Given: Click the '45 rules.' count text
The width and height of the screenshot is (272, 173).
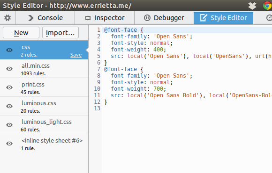Looking at the screenshot, I should [x=30, y=92].
